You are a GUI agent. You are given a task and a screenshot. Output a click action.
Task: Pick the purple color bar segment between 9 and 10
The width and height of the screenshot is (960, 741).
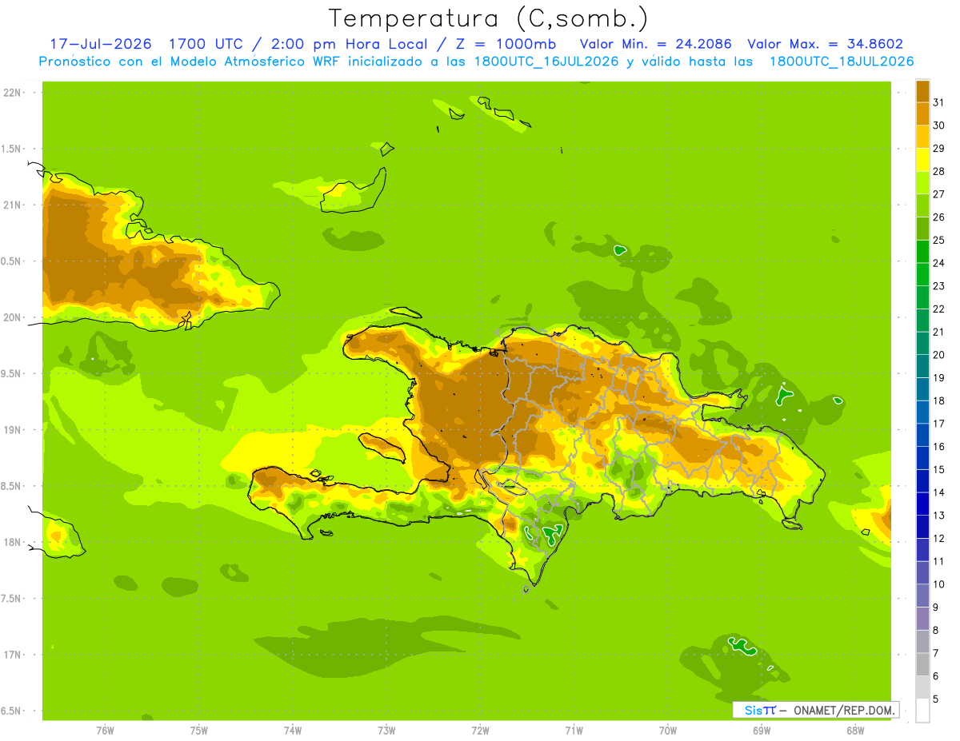(922, 596)
